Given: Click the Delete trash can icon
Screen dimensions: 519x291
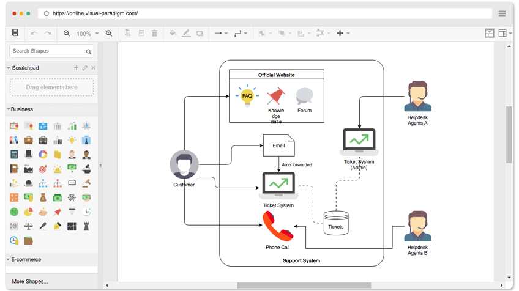Looking at the screenshot, I should pyautogui.click(x=154, y=33).
